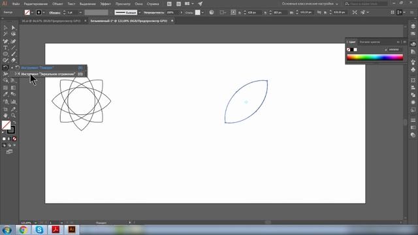Open the Файл menu
The width and height of the screenshot is (418, 235).
[x=16, y=4]
